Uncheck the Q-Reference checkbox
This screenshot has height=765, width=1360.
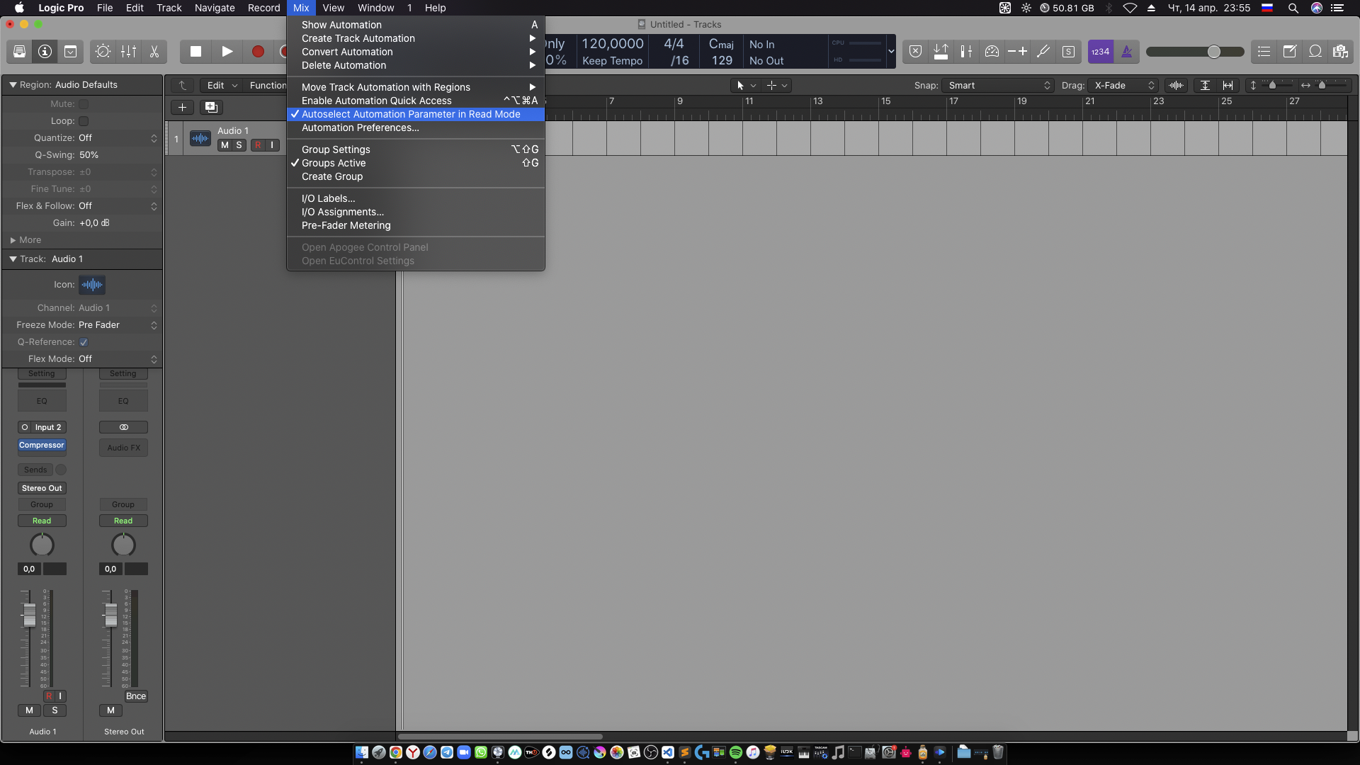pos(84,342)
